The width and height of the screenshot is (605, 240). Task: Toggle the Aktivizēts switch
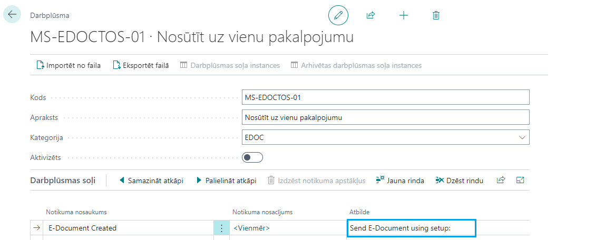252,157
